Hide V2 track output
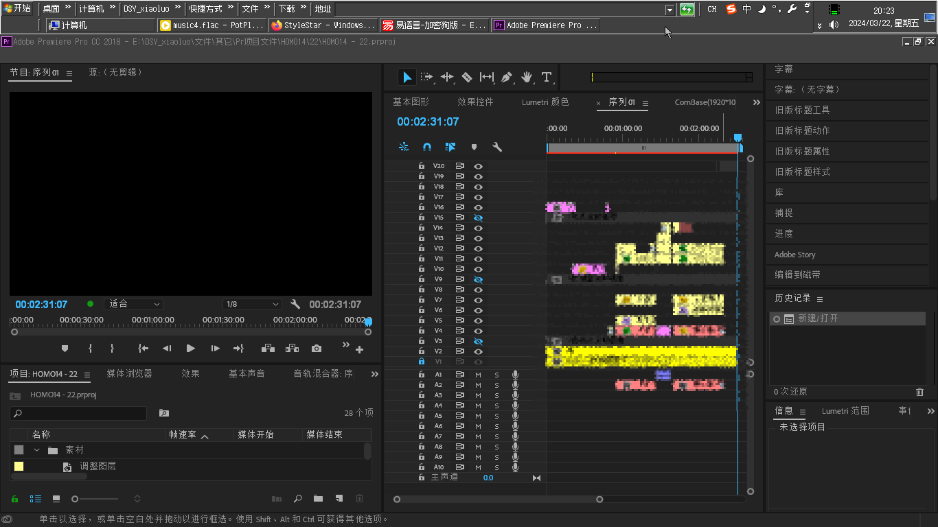Image resolution: width=938 pixels, height=527 pixels. 478,351
